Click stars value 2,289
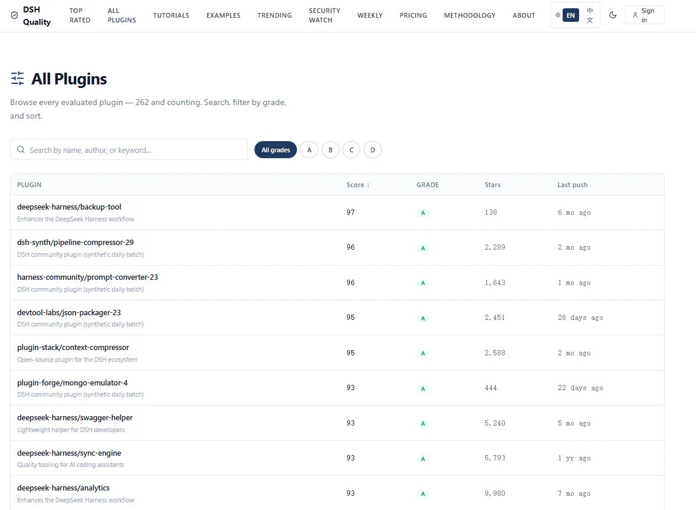The width and height of the screenshot is (696, 510). tap(495, 247)
